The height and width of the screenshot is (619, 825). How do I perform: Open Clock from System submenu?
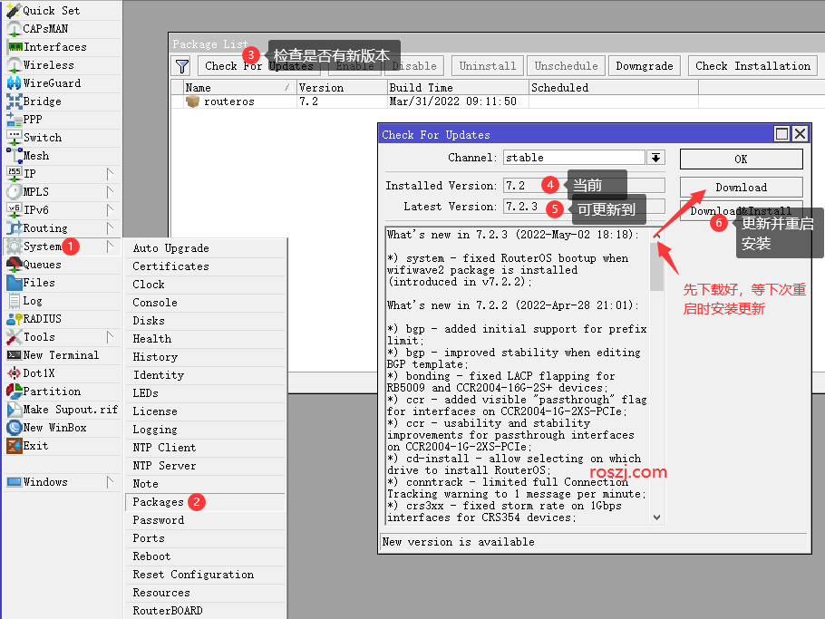pyautogui.click(x=206, y=285)
